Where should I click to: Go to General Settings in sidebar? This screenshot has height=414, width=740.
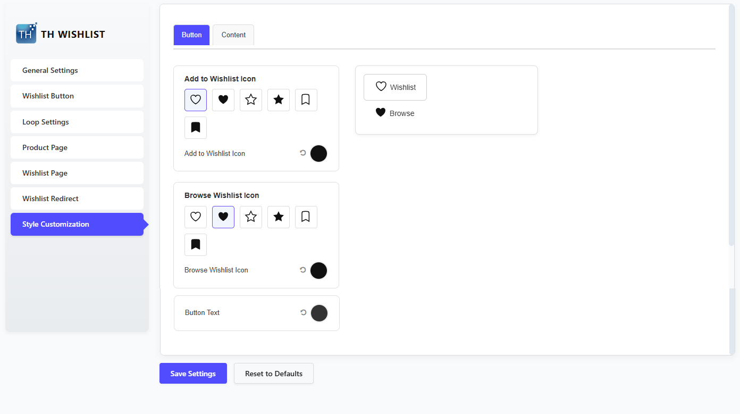[x=77, y=70]
